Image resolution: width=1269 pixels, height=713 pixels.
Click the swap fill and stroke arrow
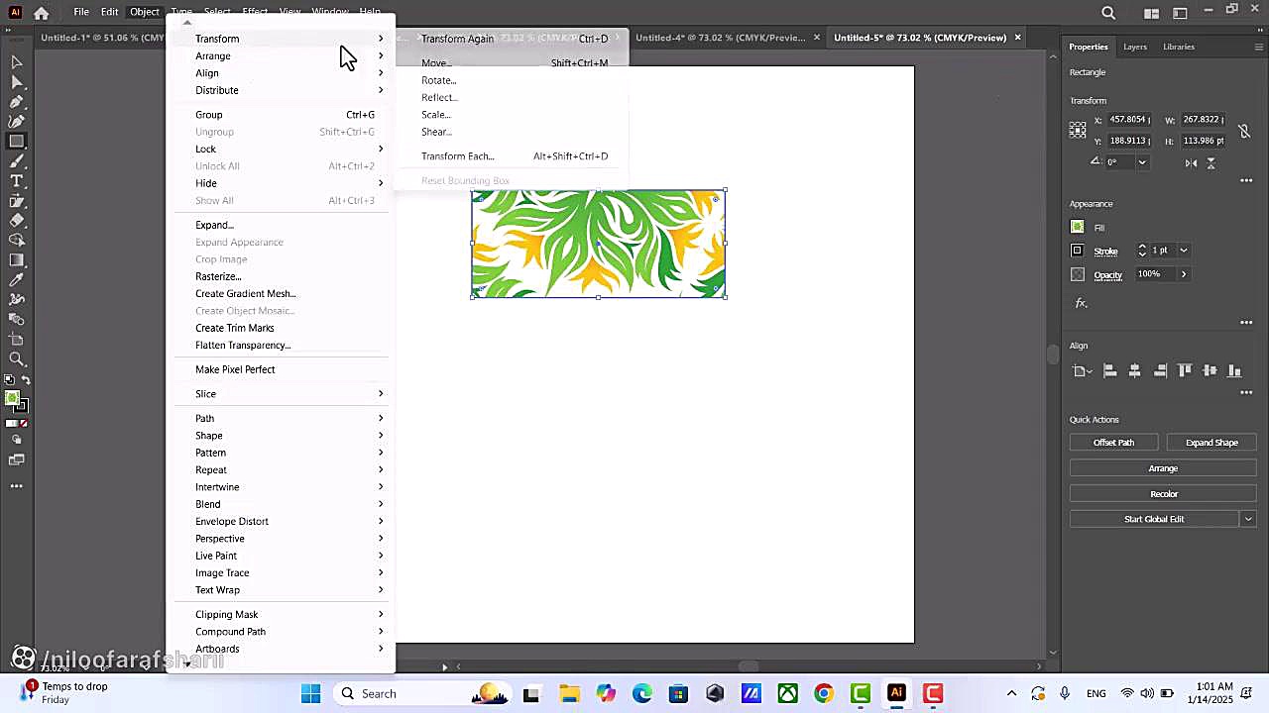[x=25, y=380]
